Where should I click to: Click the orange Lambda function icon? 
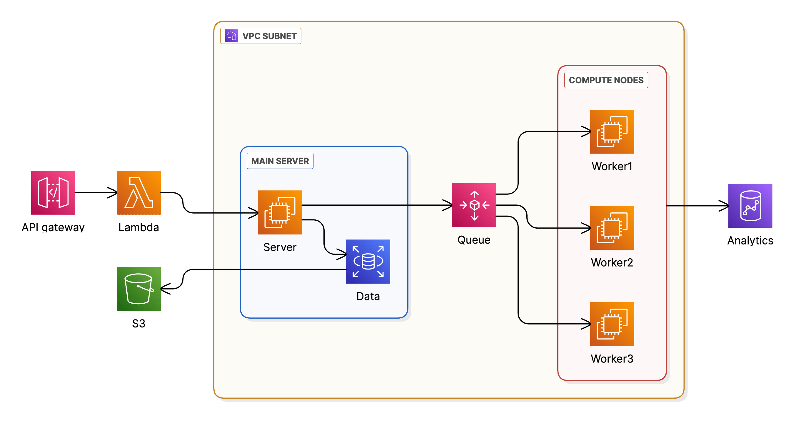click(x=139, y=193)
